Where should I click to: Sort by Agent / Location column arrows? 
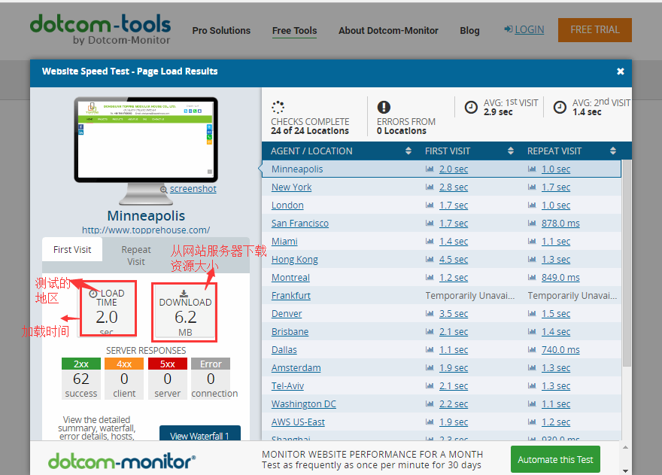[x=408, y=151]
